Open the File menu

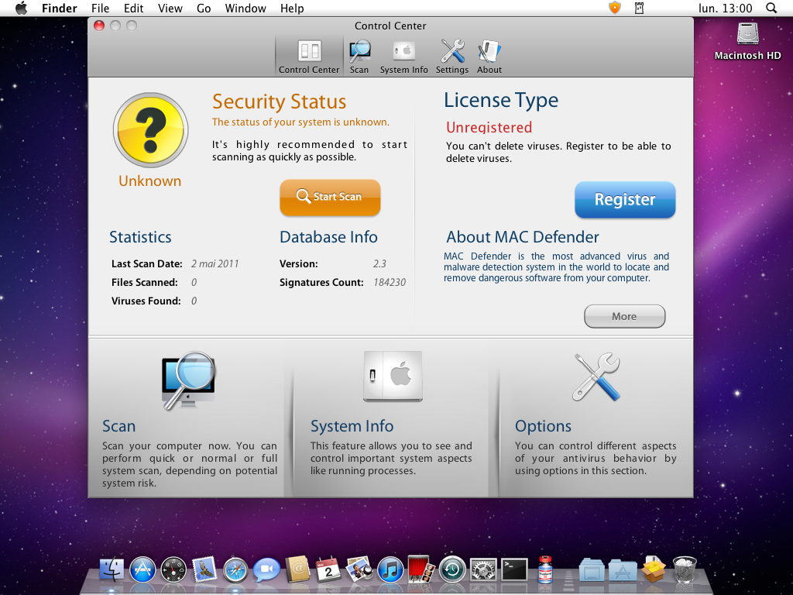pos(100,9)
